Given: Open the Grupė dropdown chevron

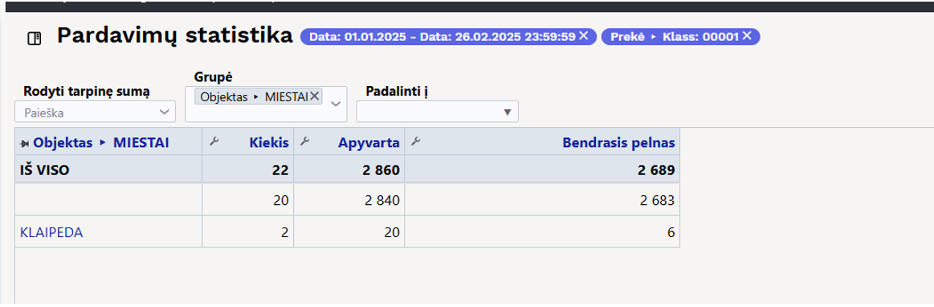Looking at the screenshot, I should [x=336, y=104].
